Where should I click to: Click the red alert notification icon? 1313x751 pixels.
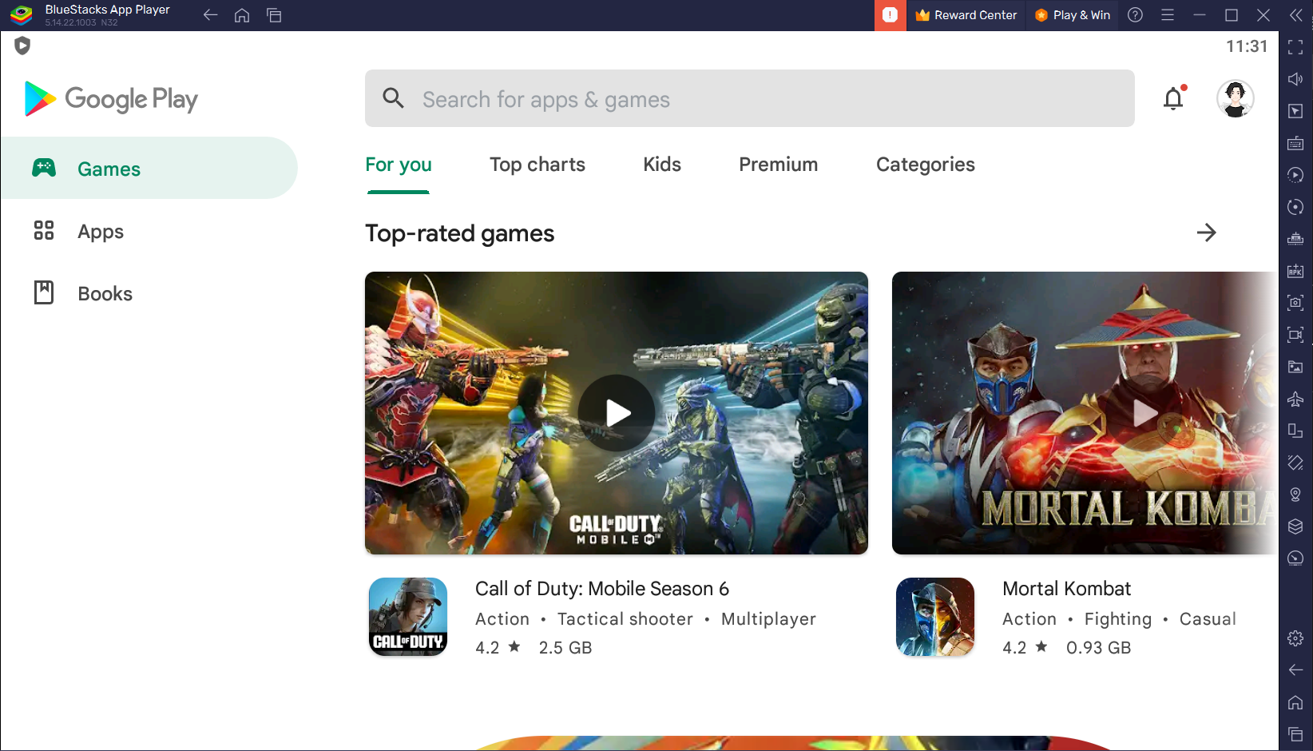(x=890, y=15)
